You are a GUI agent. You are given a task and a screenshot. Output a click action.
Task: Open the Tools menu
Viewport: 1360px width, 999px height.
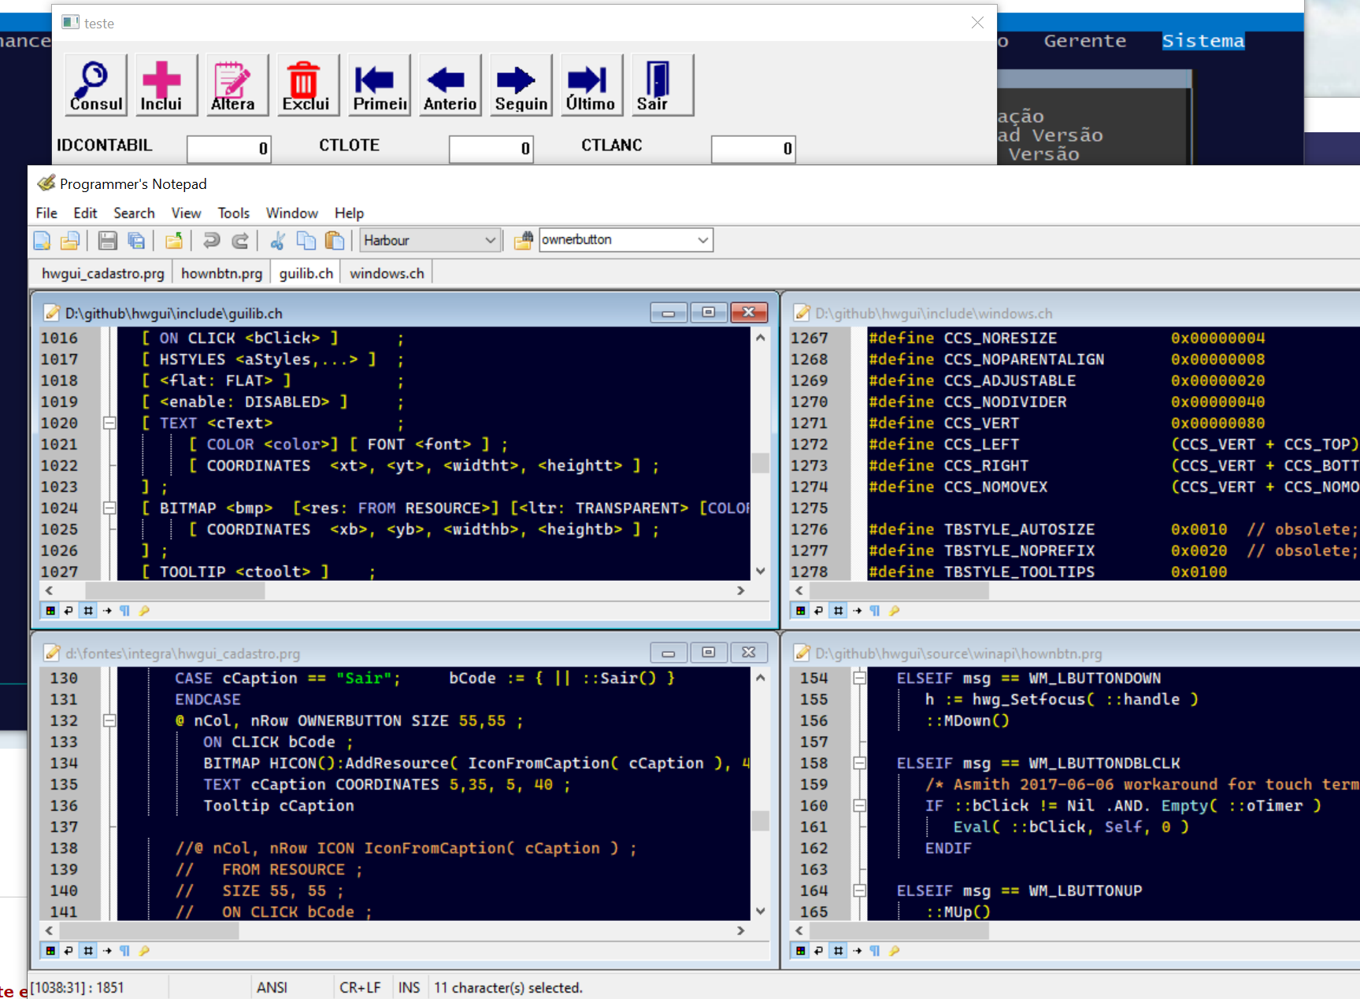[x=233, y=213]
